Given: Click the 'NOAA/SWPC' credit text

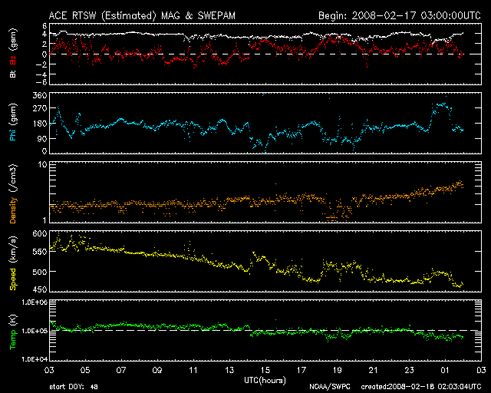Looking at the screenshot, I should click(x=330, y=387).
